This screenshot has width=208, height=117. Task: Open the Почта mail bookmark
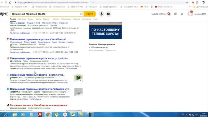(x=145, y=6)
